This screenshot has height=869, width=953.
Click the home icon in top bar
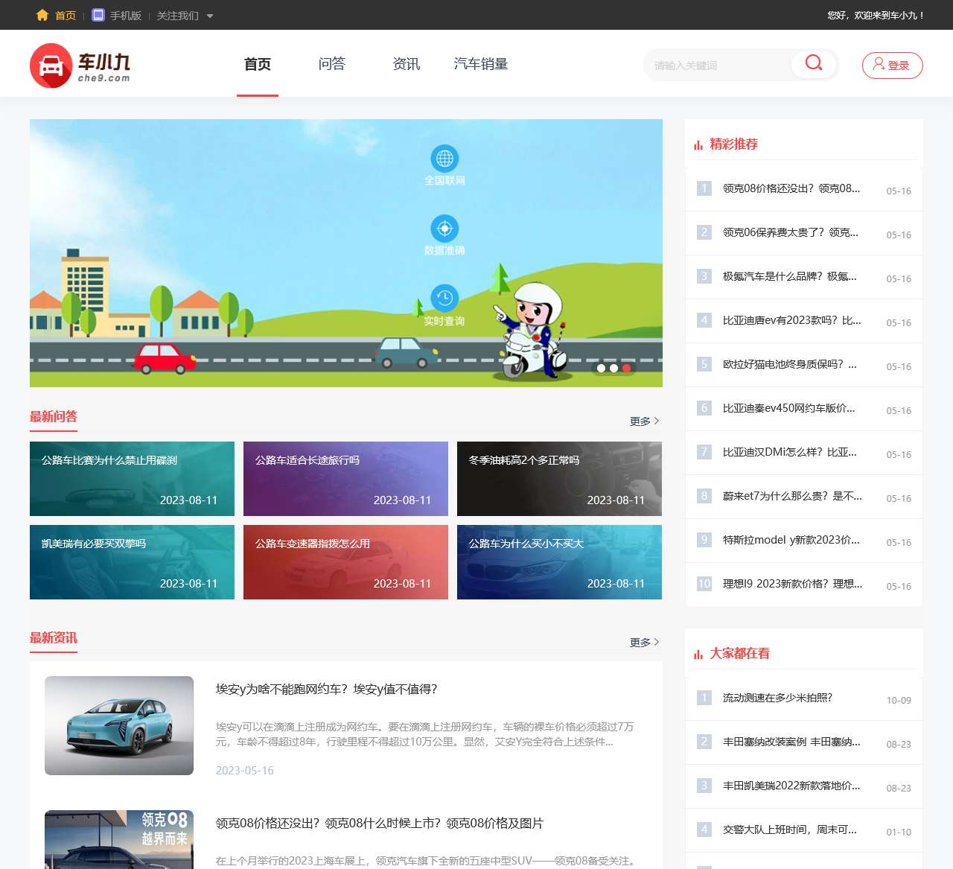pos(42,15)
